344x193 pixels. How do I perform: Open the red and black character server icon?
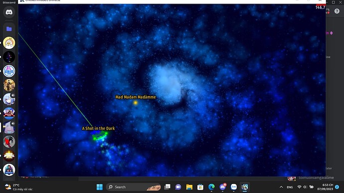pyautogui.click(x=9, y=142)
